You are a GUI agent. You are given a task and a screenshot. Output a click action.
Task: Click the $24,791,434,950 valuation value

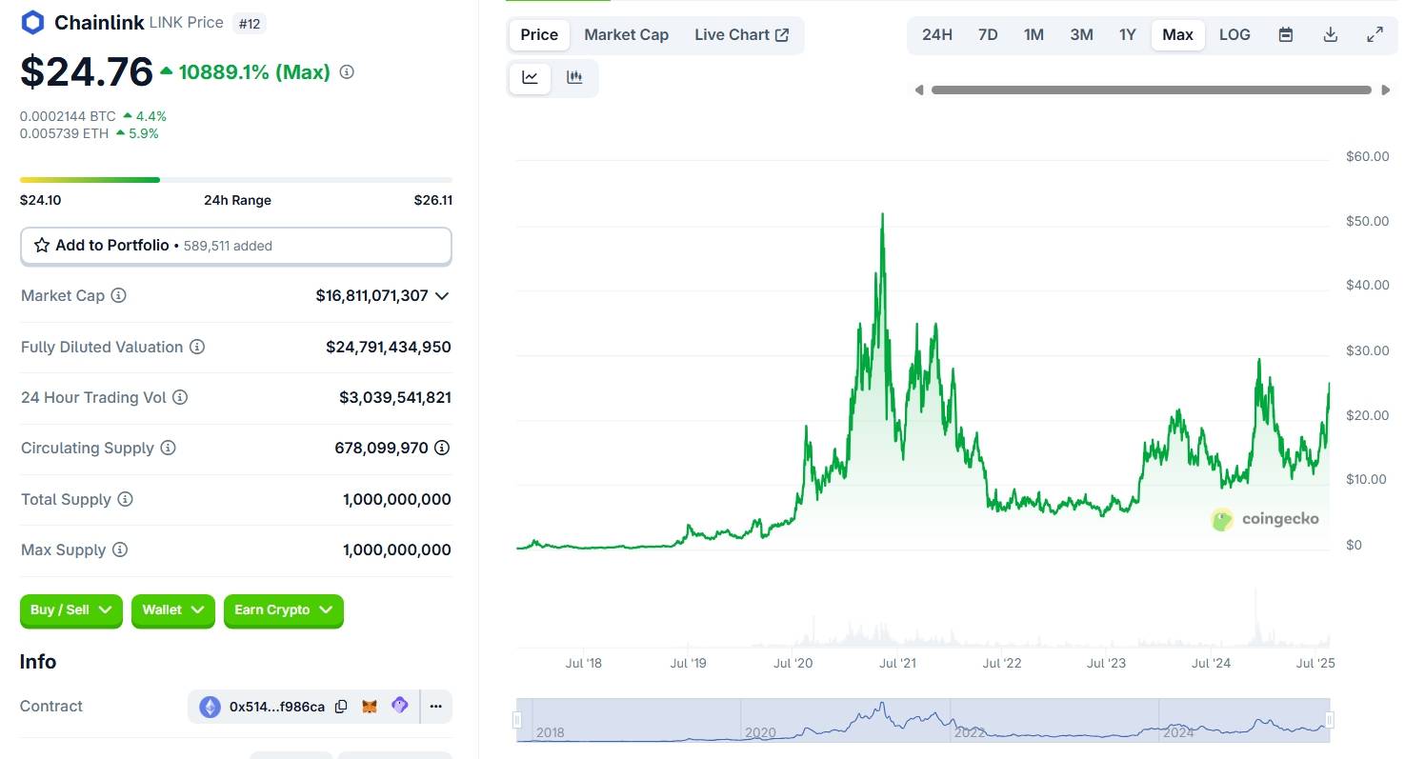pos(389,348)
